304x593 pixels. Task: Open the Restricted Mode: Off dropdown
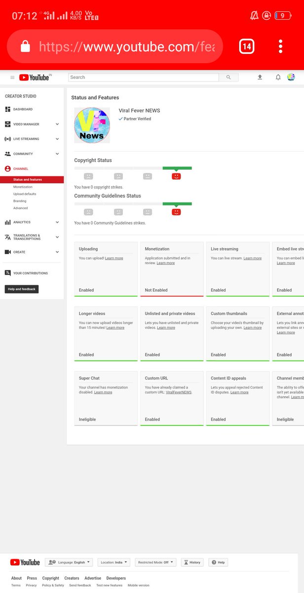[155, 562]
